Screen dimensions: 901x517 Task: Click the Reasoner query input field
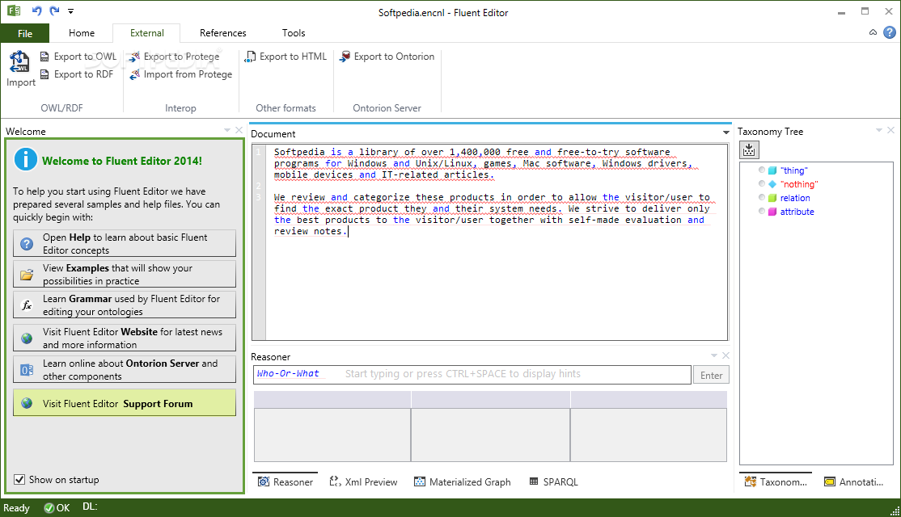[x=472, y=374]
